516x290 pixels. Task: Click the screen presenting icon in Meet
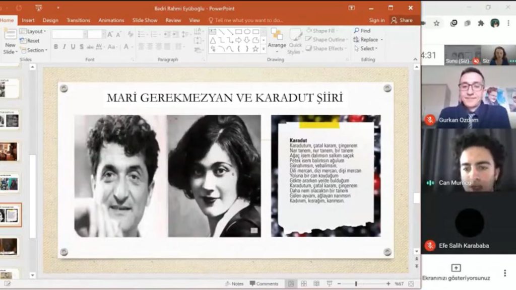pos(456,268)
